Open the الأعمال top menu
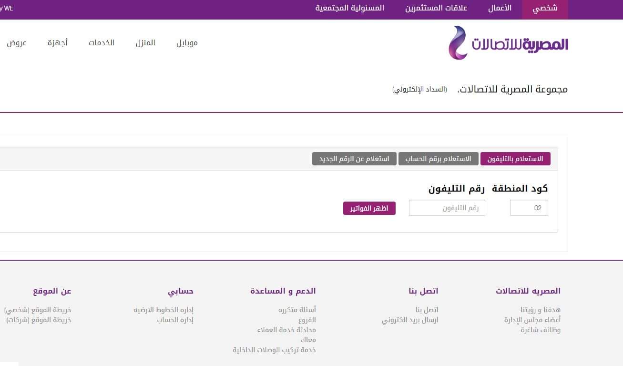This screenshot has height=366, width=623. pyautogui.click(x=500, y=8)
